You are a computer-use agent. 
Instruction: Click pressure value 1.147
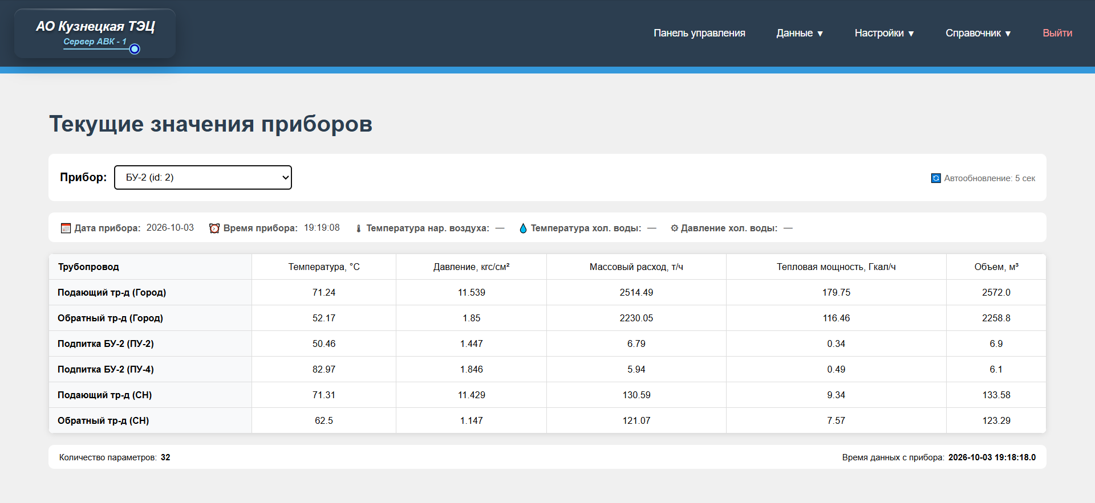tap(472, 420)
